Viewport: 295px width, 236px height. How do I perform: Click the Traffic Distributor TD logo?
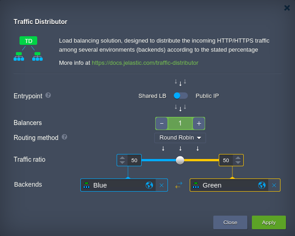(x=28, y=48)
